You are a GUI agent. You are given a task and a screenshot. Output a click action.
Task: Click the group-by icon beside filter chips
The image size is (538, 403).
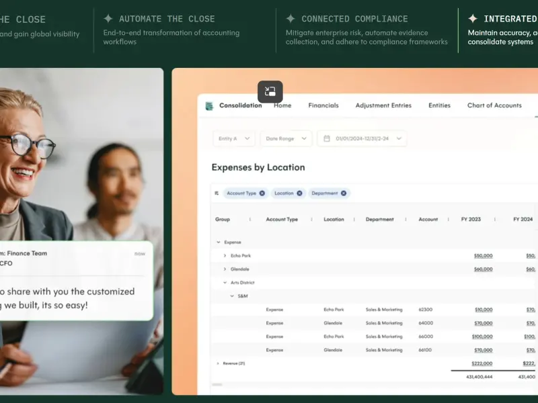217,193
